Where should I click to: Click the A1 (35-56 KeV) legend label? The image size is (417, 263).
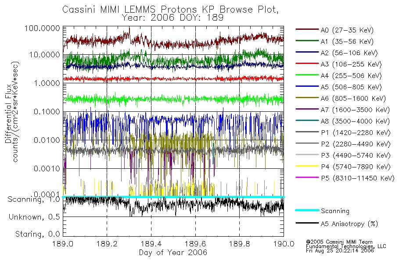click(x=347, y=42)
